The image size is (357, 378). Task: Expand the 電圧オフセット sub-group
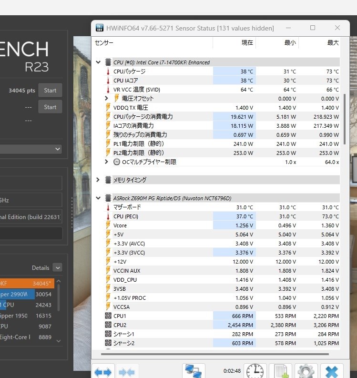point(106,98)
